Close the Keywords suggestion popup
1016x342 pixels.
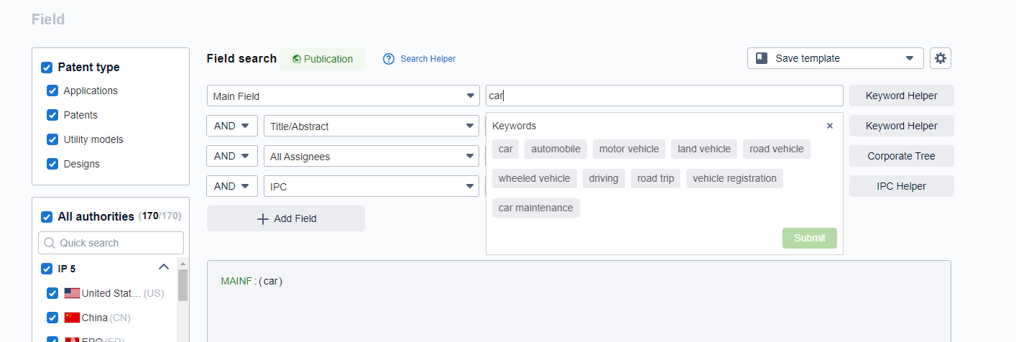(x=830, y=126)
